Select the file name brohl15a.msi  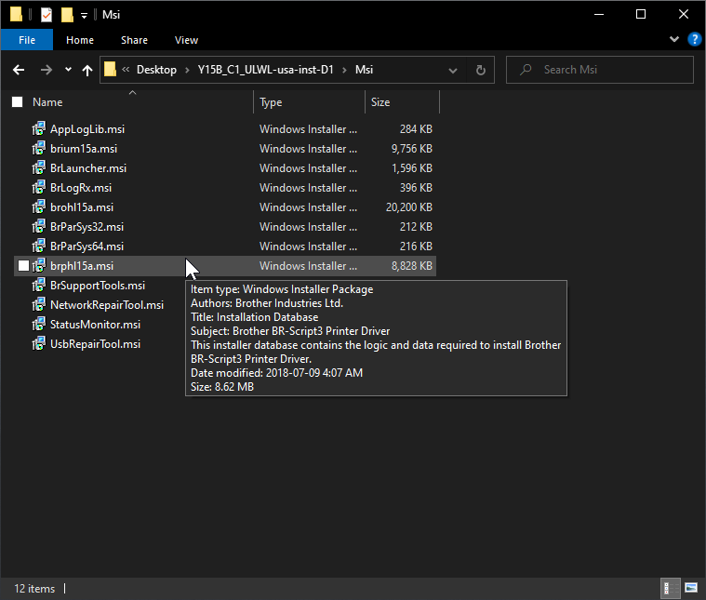pyautogui.click(x=82, y=207)
